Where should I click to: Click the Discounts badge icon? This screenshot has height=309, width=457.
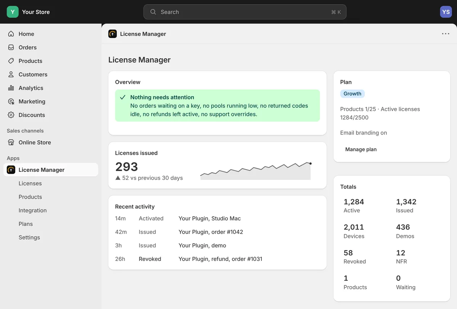[x=11, y=115]
